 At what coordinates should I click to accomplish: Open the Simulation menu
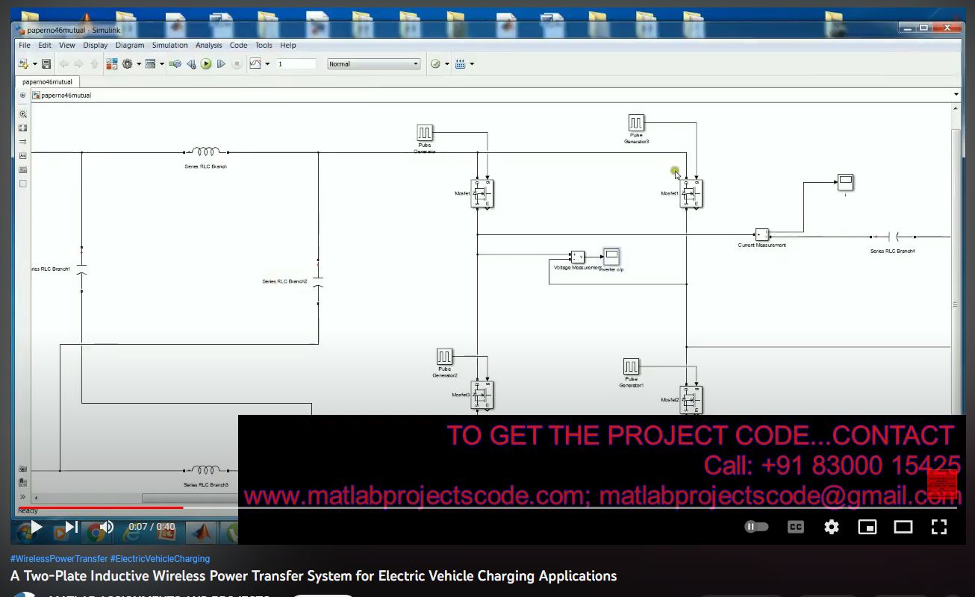170,46
